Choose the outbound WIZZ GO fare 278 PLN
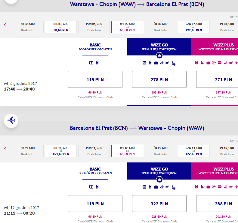This screenshot has height=223, width=238. click(x=159, y=79)
